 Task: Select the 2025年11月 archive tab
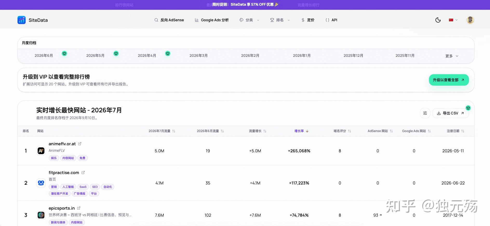point(405,56)
